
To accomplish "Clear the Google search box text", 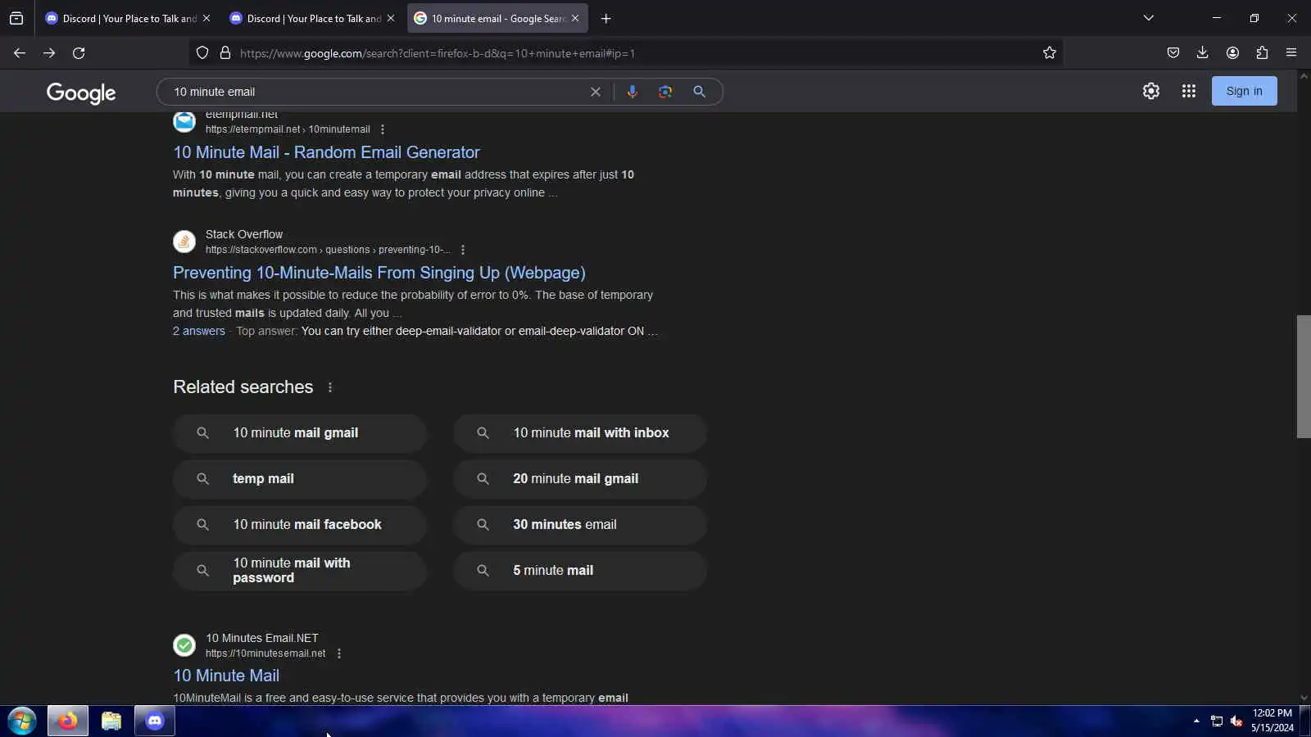I will click(596, 92).
